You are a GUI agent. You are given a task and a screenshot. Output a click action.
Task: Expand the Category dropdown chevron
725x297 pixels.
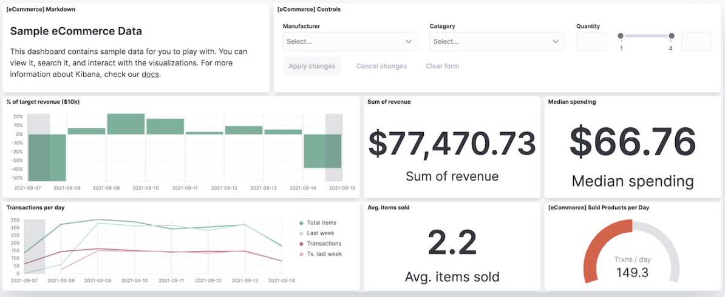pos(556,42)
